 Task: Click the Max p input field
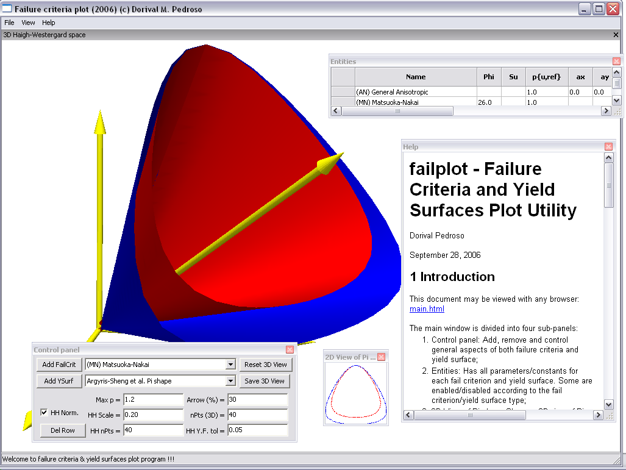(x=152, y=400)
